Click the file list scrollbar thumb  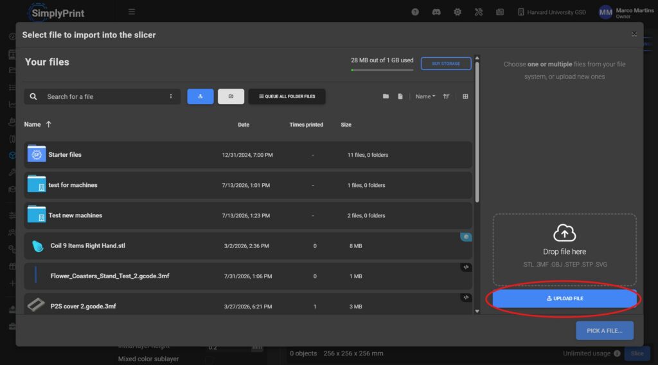(477, 132)
